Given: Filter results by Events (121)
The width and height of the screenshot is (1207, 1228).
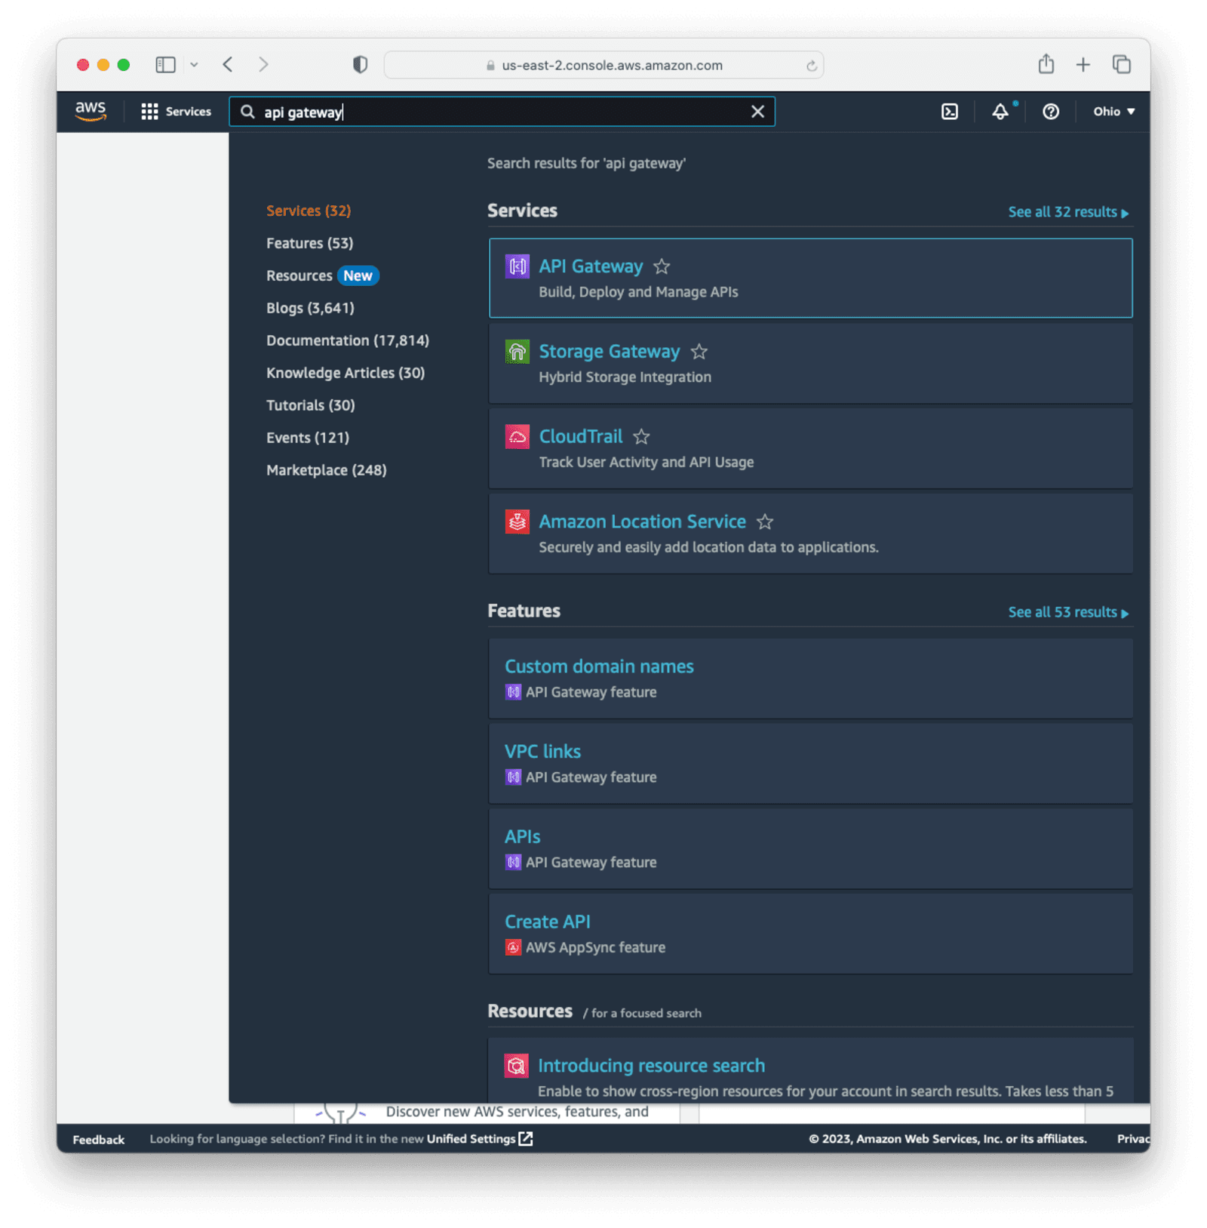Looking at the screenshot, I should [x=308, y=438].
